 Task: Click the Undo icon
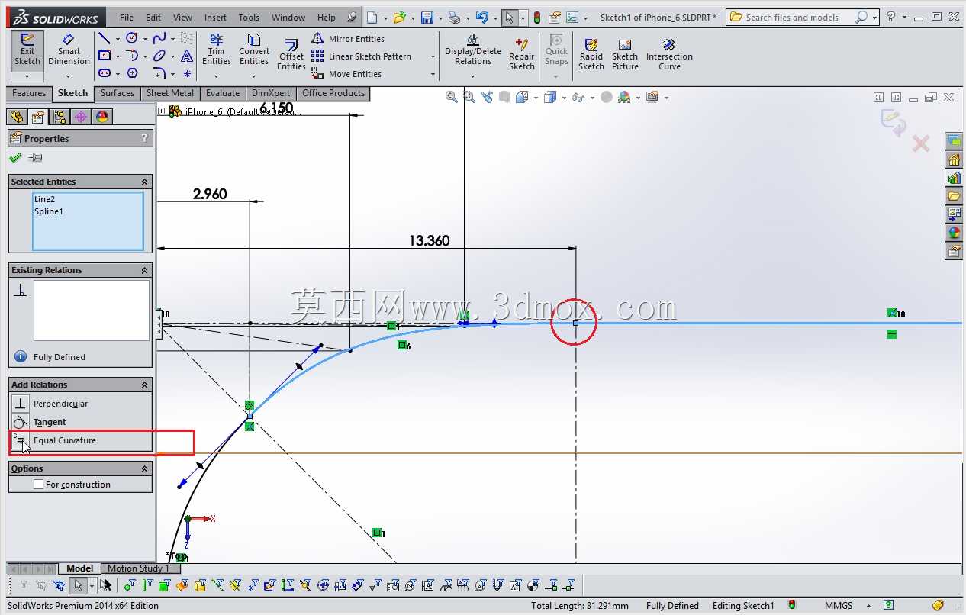pyautogui.click(x=481, y=18)
